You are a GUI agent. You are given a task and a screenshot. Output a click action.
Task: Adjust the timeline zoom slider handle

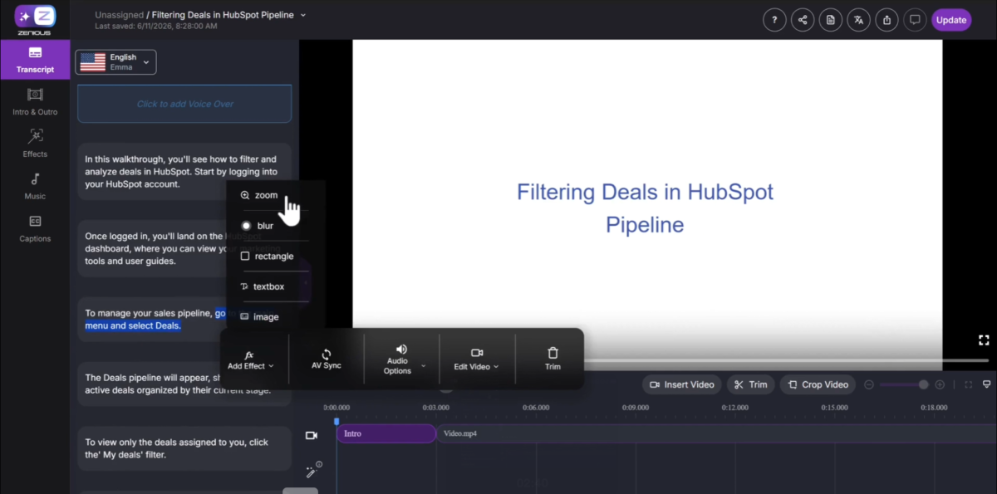(x=923, y=384)
